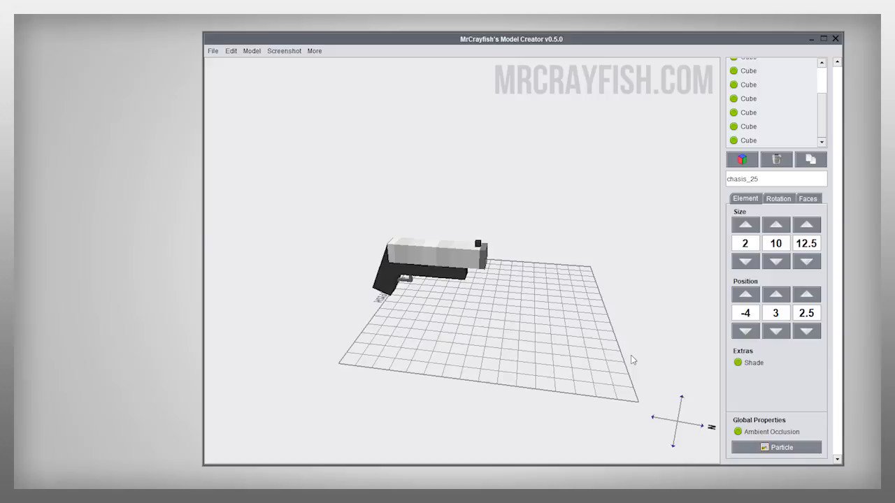Decrease the -4 position value
The image size is (895, 503).
[745, 330]
